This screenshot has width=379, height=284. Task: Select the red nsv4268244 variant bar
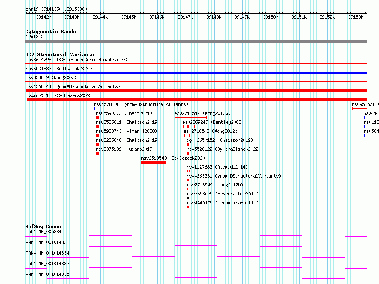pos(196,91)
